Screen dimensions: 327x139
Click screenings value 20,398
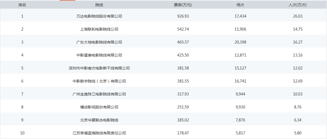pyautogui.click(x=240, y=42)
